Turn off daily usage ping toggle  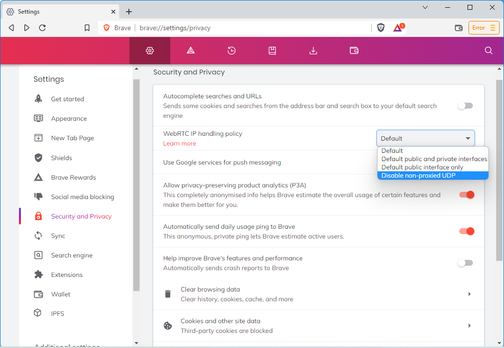coord(466,231)
